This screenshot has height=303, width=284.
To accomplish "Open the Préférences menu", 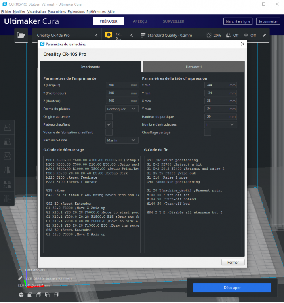I will pyautogui.click(x=96, y=11).
